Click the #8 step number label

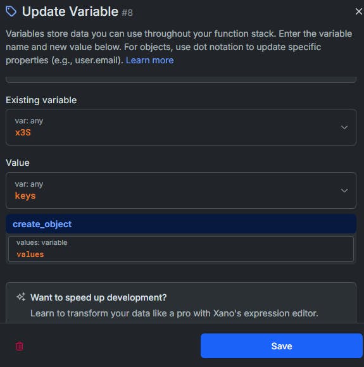tap(127, 13)
